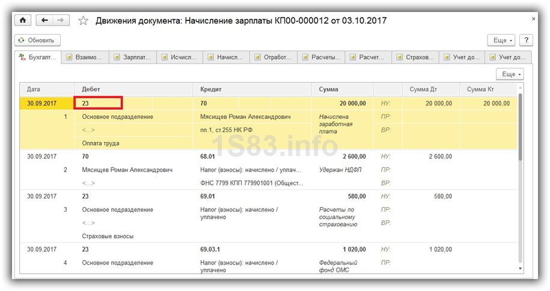Expand the Еще menu above the table

pyautogui.click(x=510, y=74)
